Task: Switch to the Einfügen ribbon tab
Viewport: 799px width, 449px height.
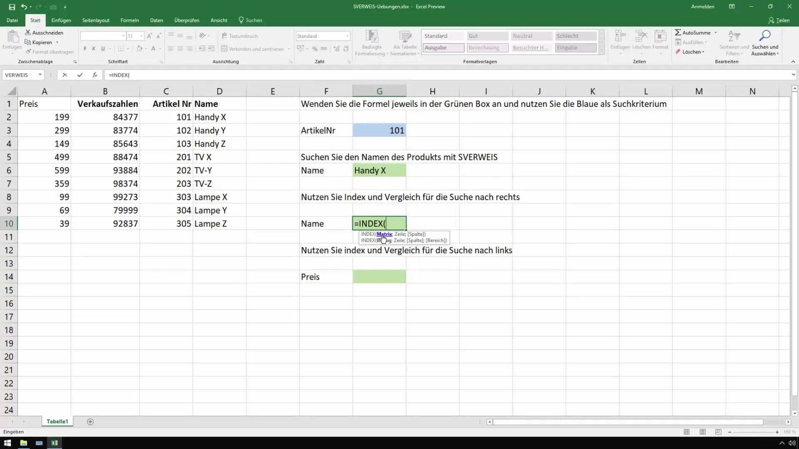Action: click(x=61, y=20)
